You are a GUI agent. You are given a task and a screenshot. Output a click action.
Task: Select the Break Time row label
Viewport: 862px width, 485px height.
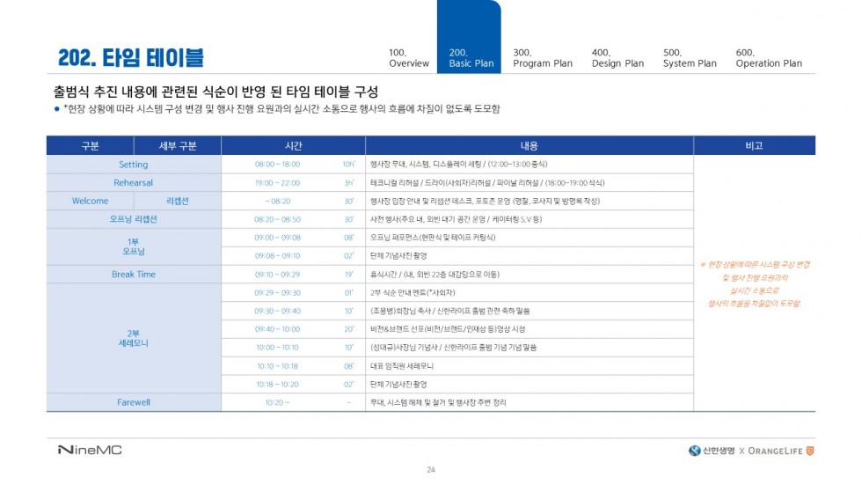point(134,274)
